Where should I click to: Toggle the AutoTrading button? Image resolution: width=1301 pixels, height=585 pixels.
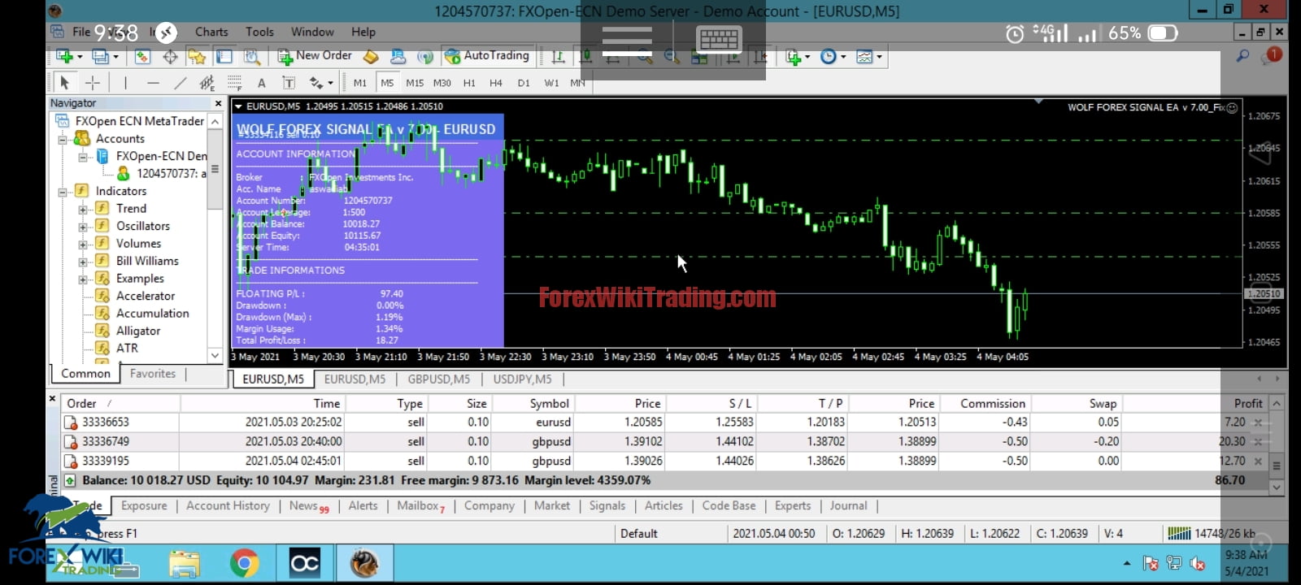pyautogui.click(x=487, y=56)
